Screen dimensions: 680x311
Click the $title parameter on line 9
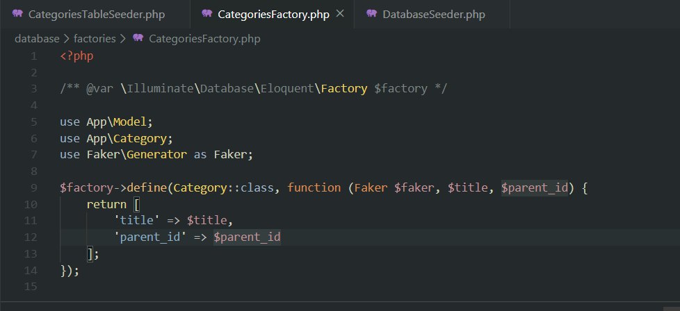[467, 188]
